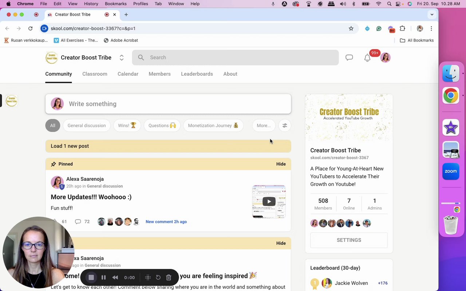The height and width of the screenshot is (291, 466).
Task: Open Finder in the Dock
Action: click(x=451, y=73)
